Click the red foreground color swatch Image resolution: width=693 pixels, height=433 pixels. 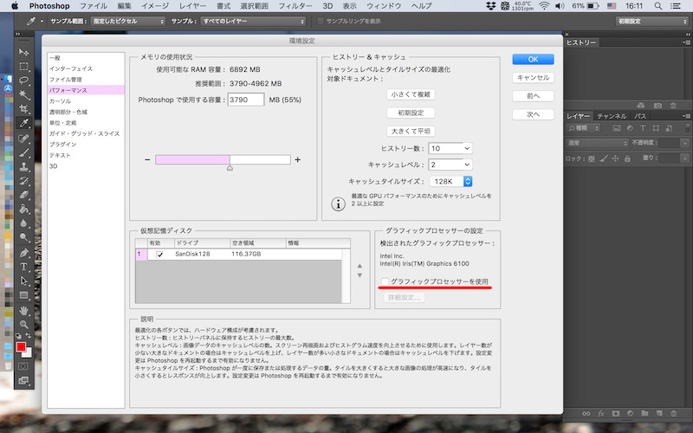click(x=21, y=347)
